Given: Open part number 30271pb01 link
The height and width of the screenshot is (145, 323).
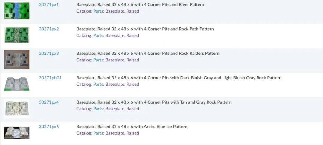Looking at the screenshot, I should pos(50,78).
